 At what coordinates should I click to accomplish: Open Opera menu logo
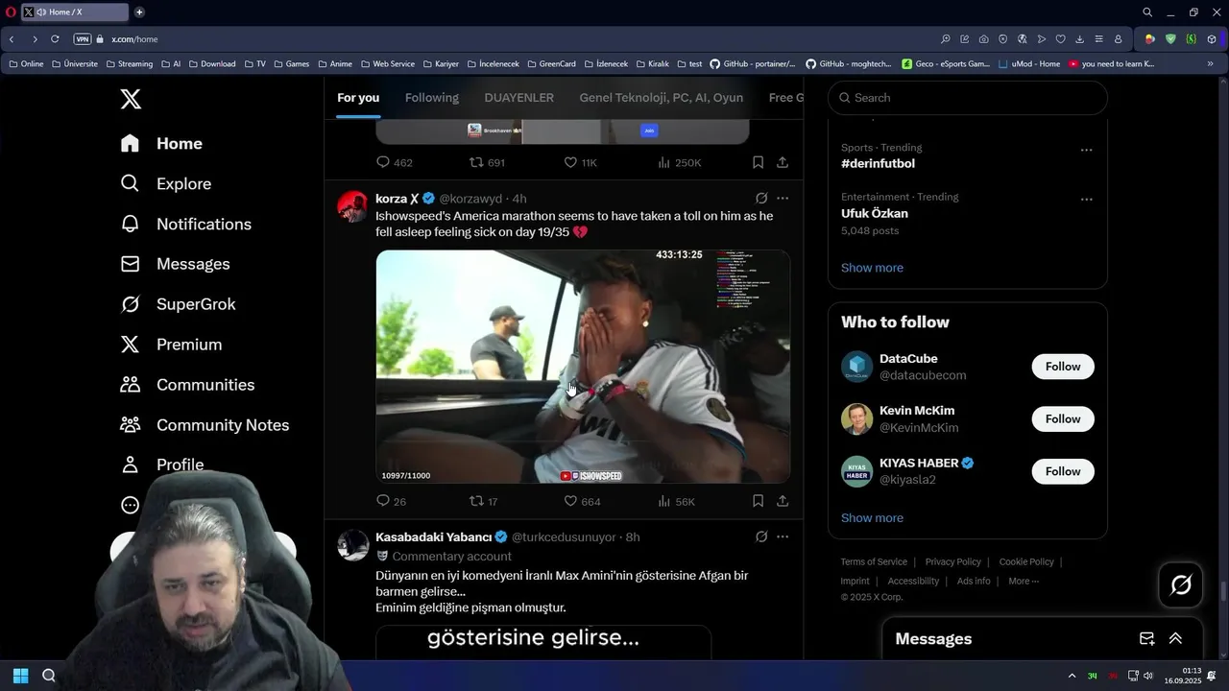pyautogui.click(x=11, y=12)
